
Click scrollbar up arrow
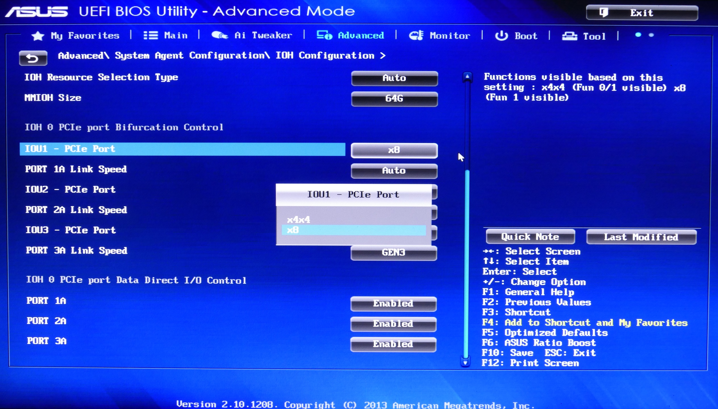click(x=467, y=77)
